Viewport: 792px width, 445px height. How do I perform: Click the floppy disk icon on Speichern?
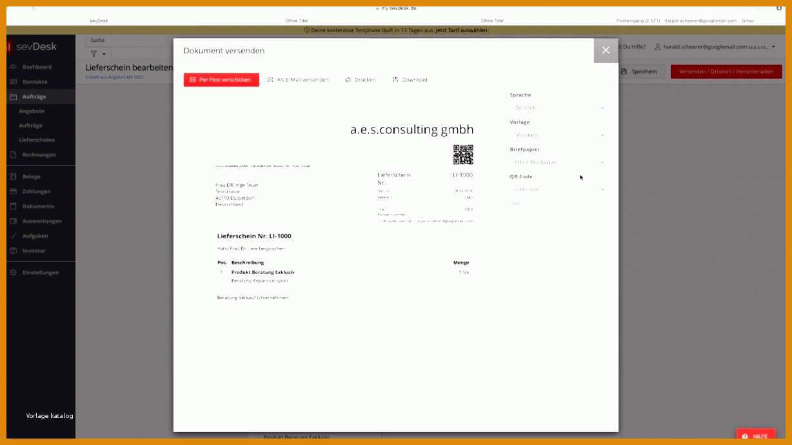coord(624,71)
